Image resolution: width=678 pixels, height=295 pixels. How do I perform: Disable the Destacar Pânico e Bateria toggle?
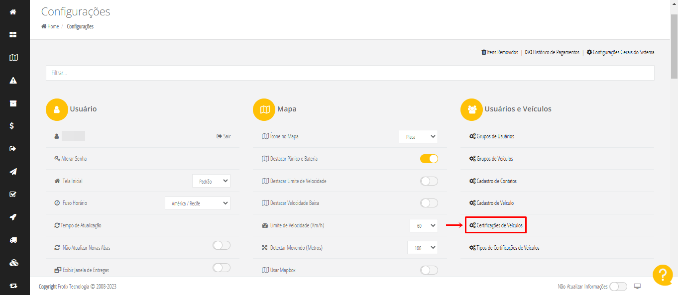429,159
